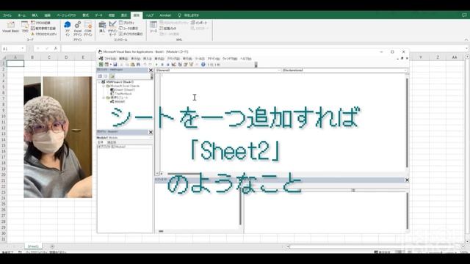
Task: Open VBA editor ウィンドウ menu
Action: pyautogui.click(x=230, y=59)
